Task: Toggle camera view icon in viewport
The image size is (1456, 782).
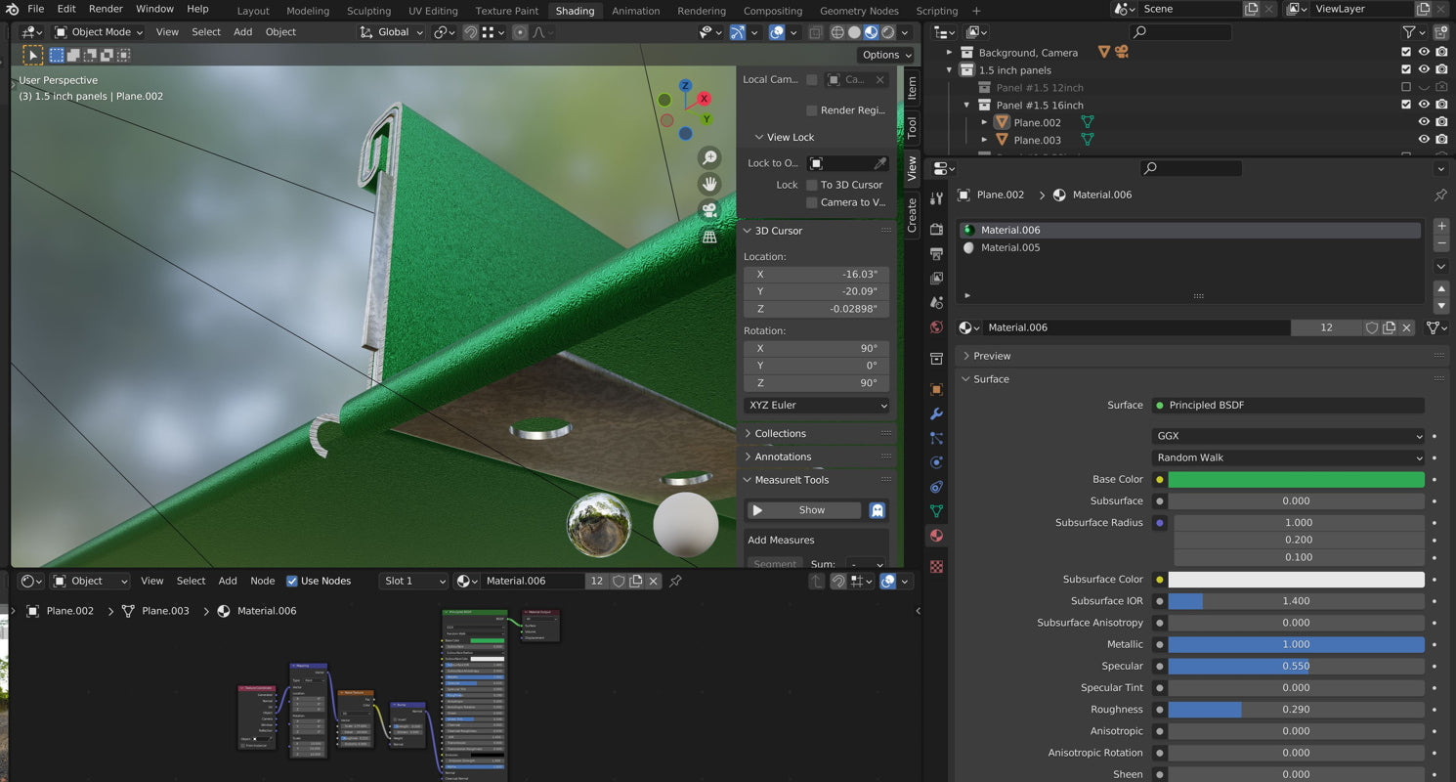Action: point(709,210)
